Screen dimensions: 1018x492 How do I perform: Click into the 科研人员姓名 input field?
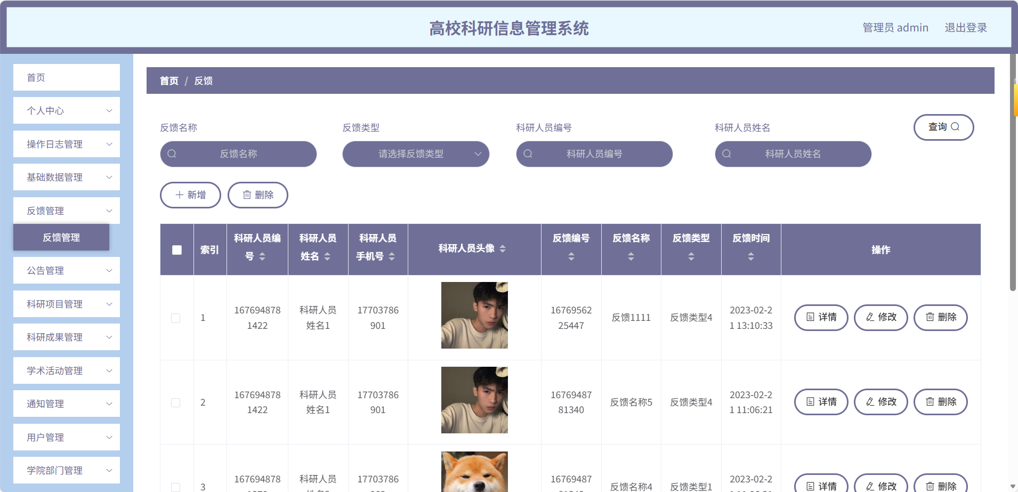click(793, 154)
